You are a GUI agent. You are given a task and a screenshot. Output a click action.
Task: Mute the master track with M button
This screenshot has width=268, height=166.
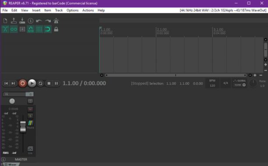tap(30, 109)
